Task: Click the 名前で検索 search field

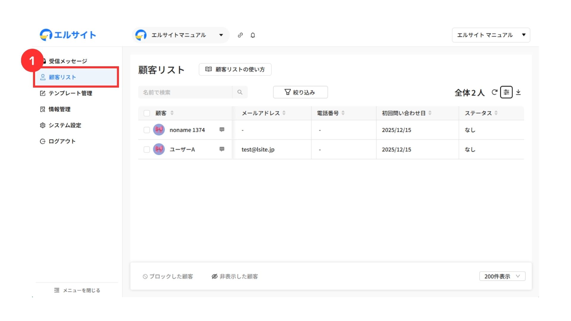Action: click(185, 92)
